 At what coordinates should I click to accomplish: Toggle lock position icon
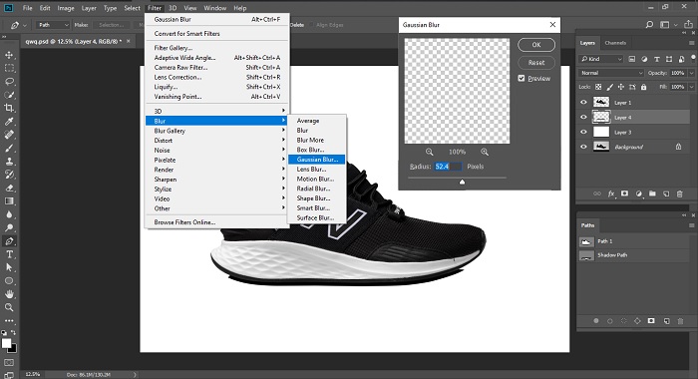click(621, 87)
